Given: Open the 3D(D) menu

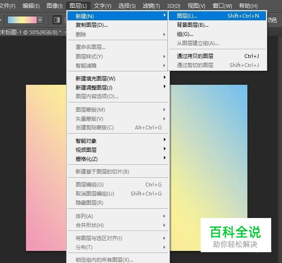Looking at the screenshot, I should tap(173, 6).
